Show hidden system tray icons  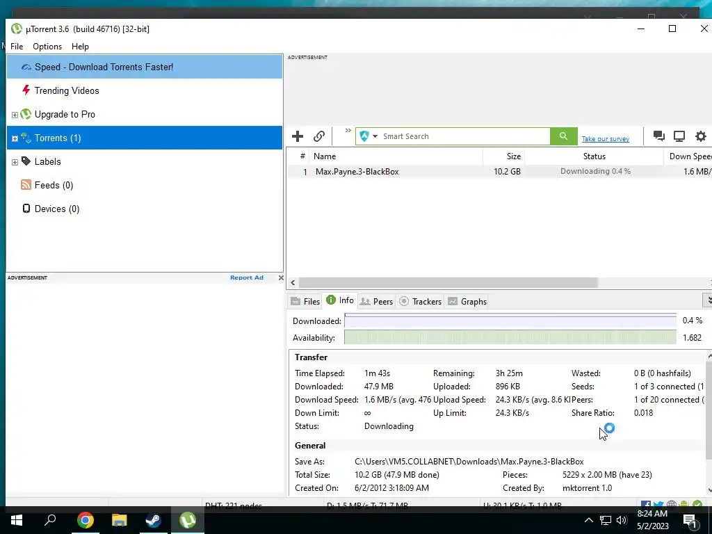588,520
